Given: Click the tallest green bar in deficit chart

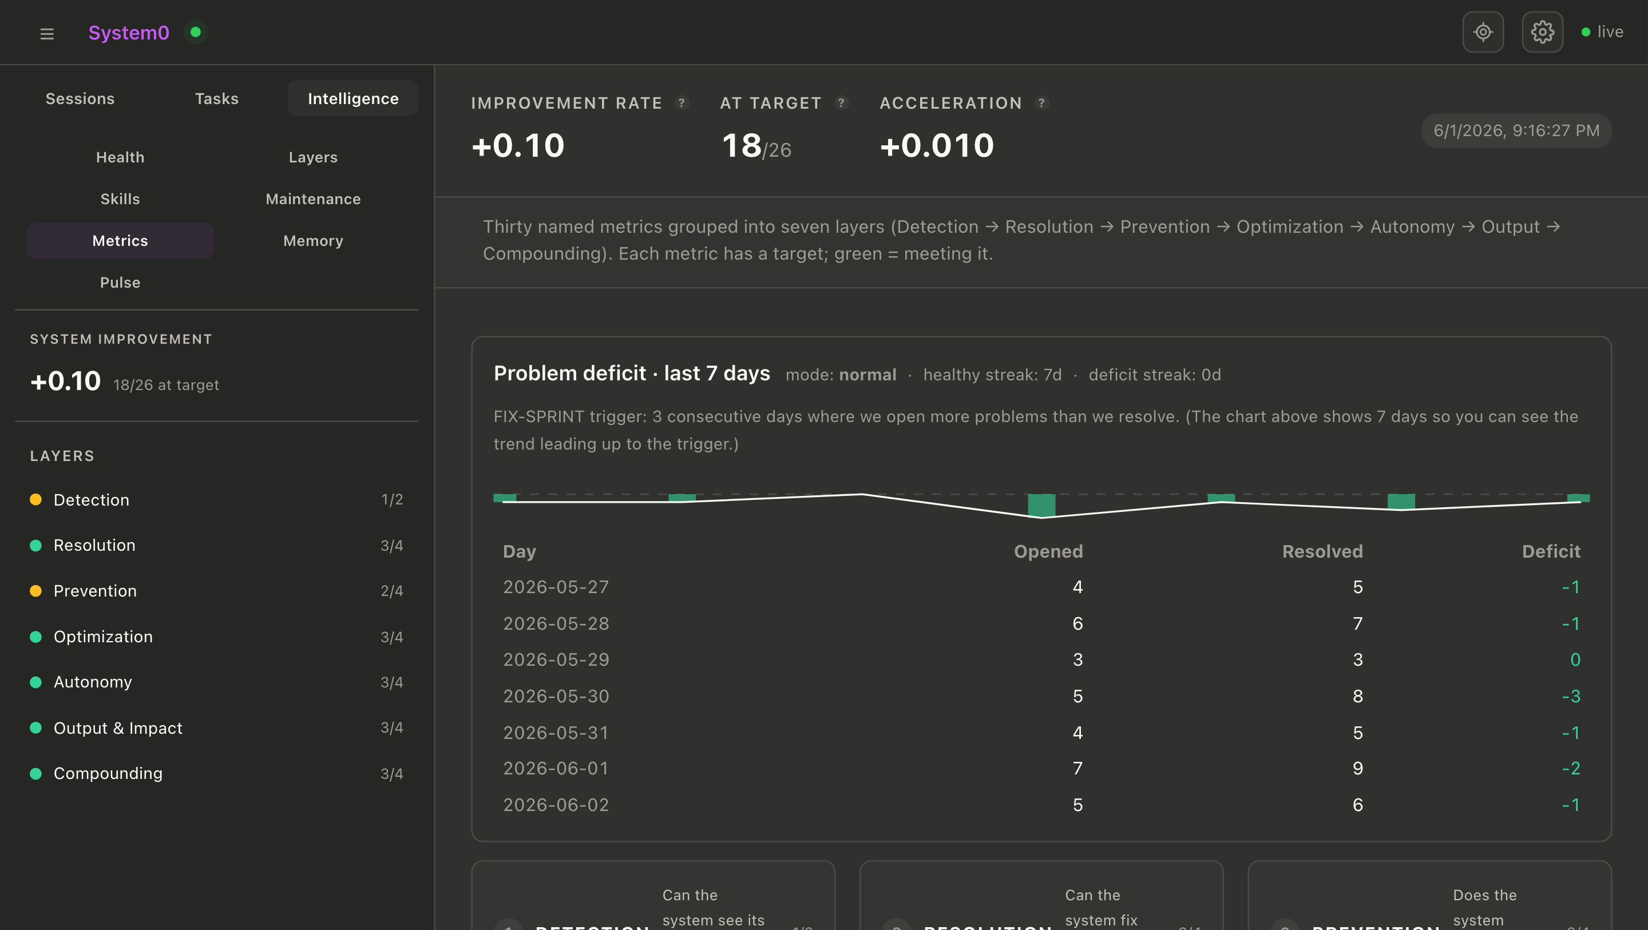Looking at the screenshot, I should coord(1041,505).
